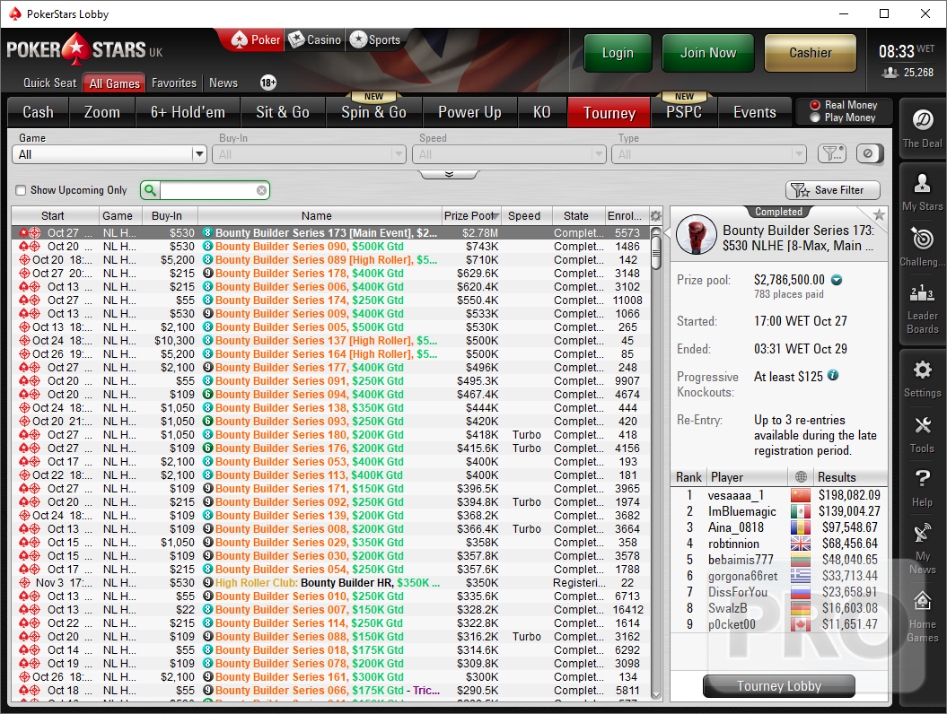Select Bounty Builder Series 178 row
Screen dimensions: 947x714
pyautogui.click(x=330, y=274)
